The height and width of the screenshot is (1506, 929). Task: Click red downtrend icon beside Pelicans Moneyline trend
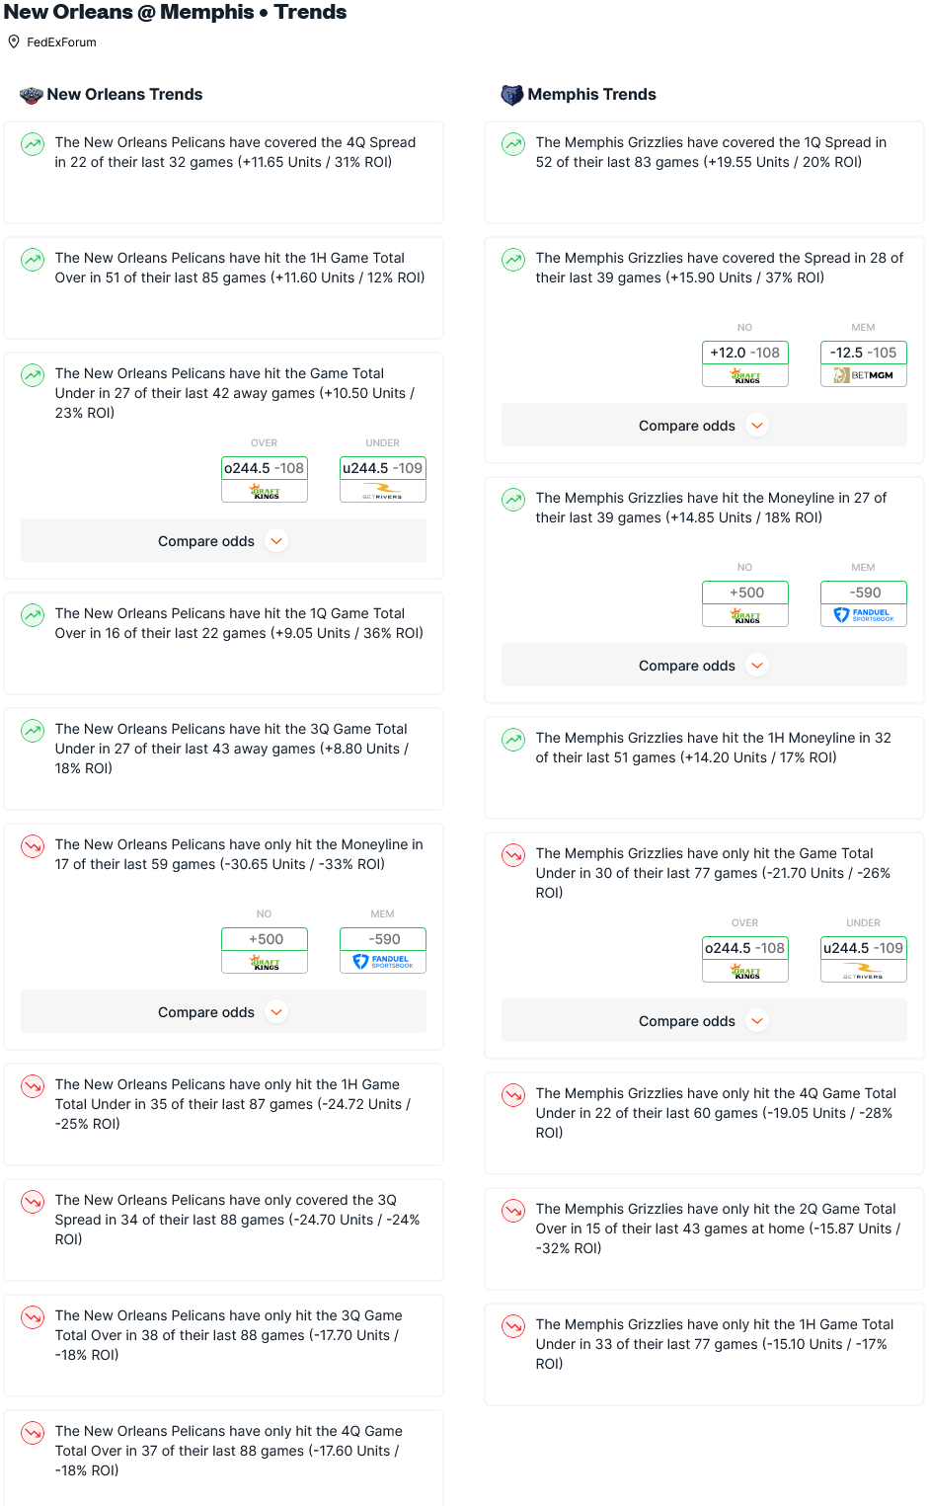[x=34, y=846]
